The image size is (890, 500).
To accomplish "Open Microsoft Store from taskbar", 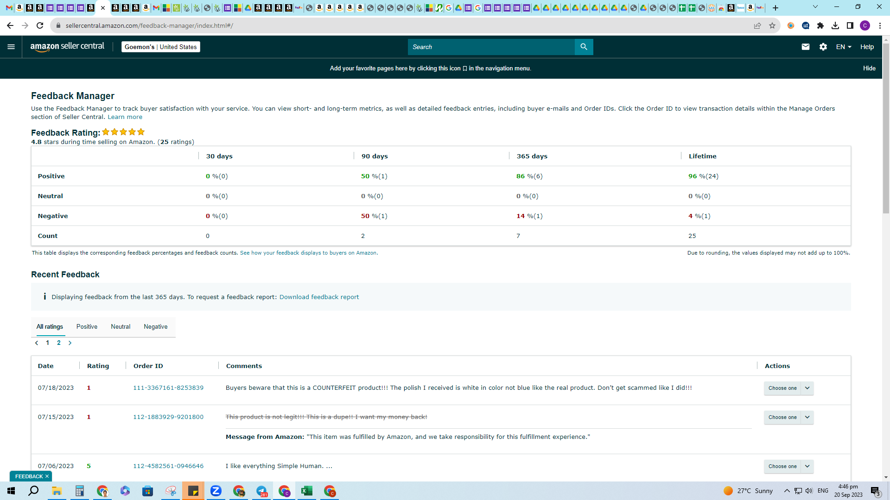I will pyautogui.click(x=147, y=491).
